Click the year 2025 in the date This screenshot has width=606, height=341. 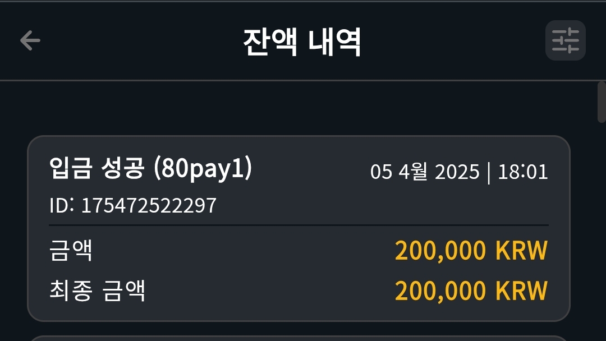tap(457, 172)
